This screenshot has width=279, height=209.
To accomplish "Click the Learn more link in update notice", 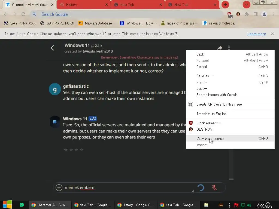I will click(256, 34).
